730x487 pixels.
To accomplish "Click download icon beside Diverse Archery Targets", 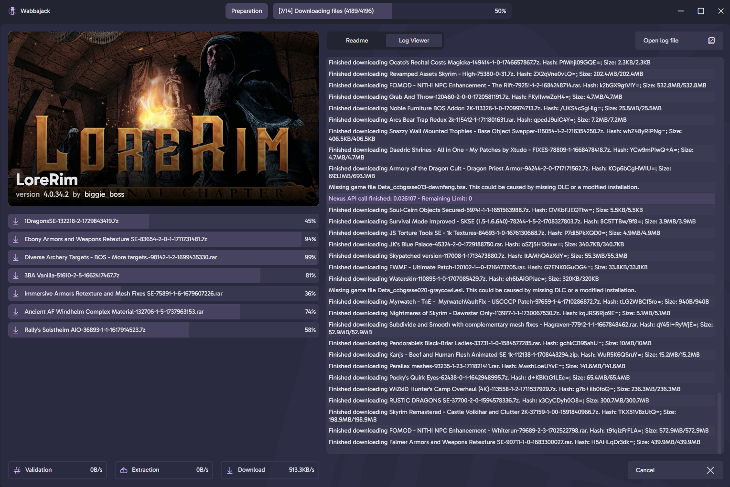I will click(x=16, y=257).
